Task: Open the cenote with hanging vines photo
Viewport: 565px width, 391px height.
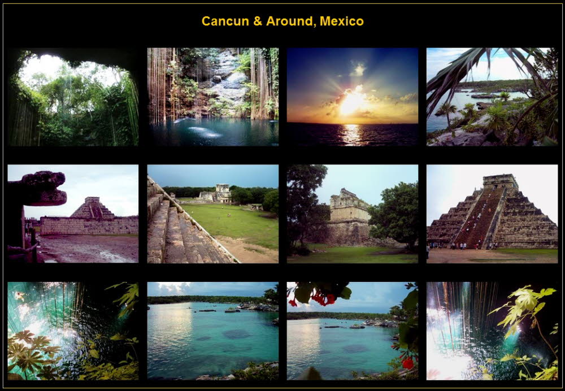Action: point(212,97)
